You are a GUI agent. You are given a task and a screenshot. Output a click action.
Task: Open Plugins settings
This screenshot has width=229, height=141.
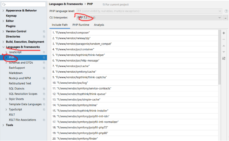11,26
